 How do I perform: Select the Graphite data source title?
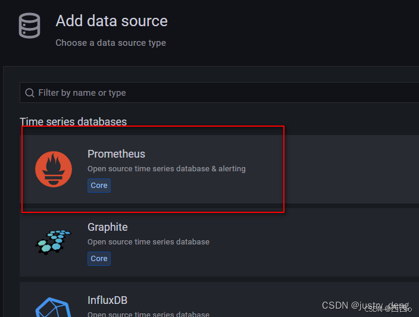pos(107,227)
